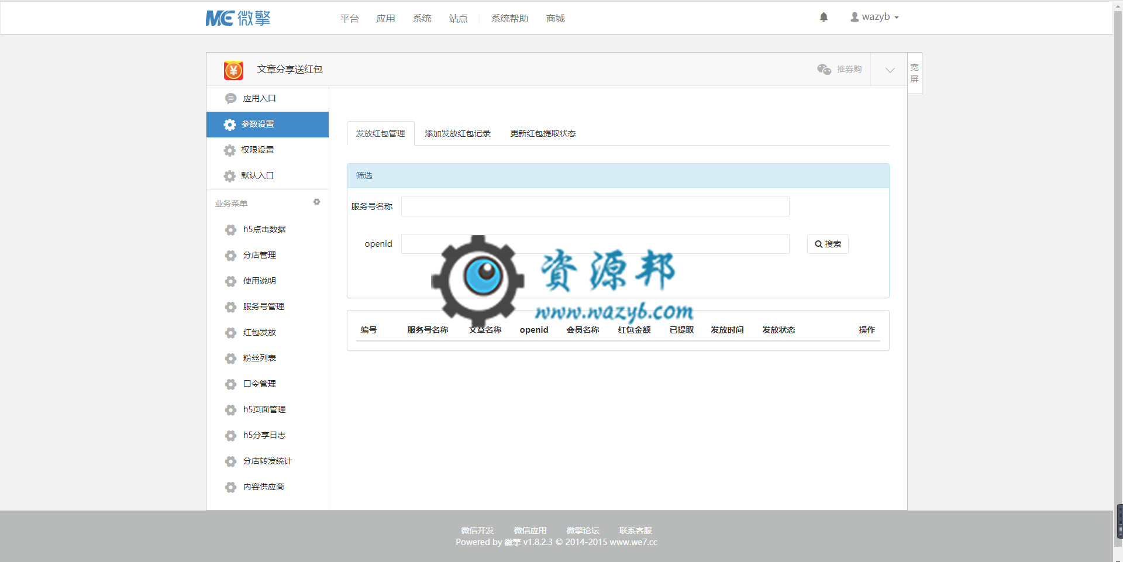Click the 文章分享送红包 title
The width and height of the screenshot is (1123, 562).
(290, 69)
